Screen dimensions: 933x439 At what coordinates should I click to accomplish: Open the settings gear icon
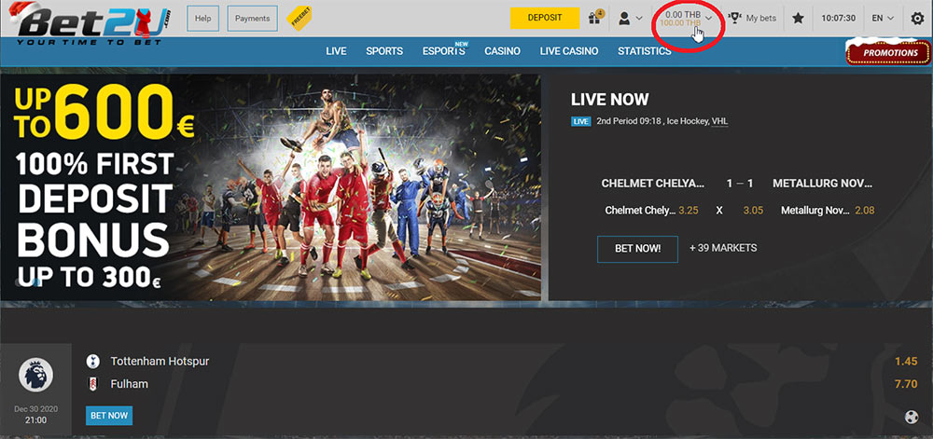(x=917, y=19)
